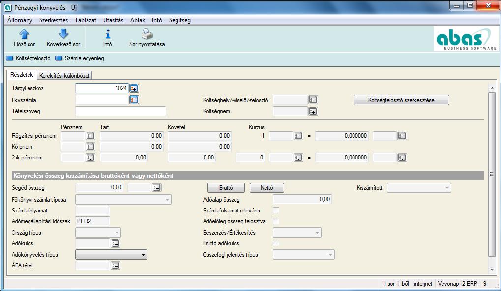Open Pénznem lookup in Kö-pnem row
This screenshot has height=291, width=501.
coord(90,147)
